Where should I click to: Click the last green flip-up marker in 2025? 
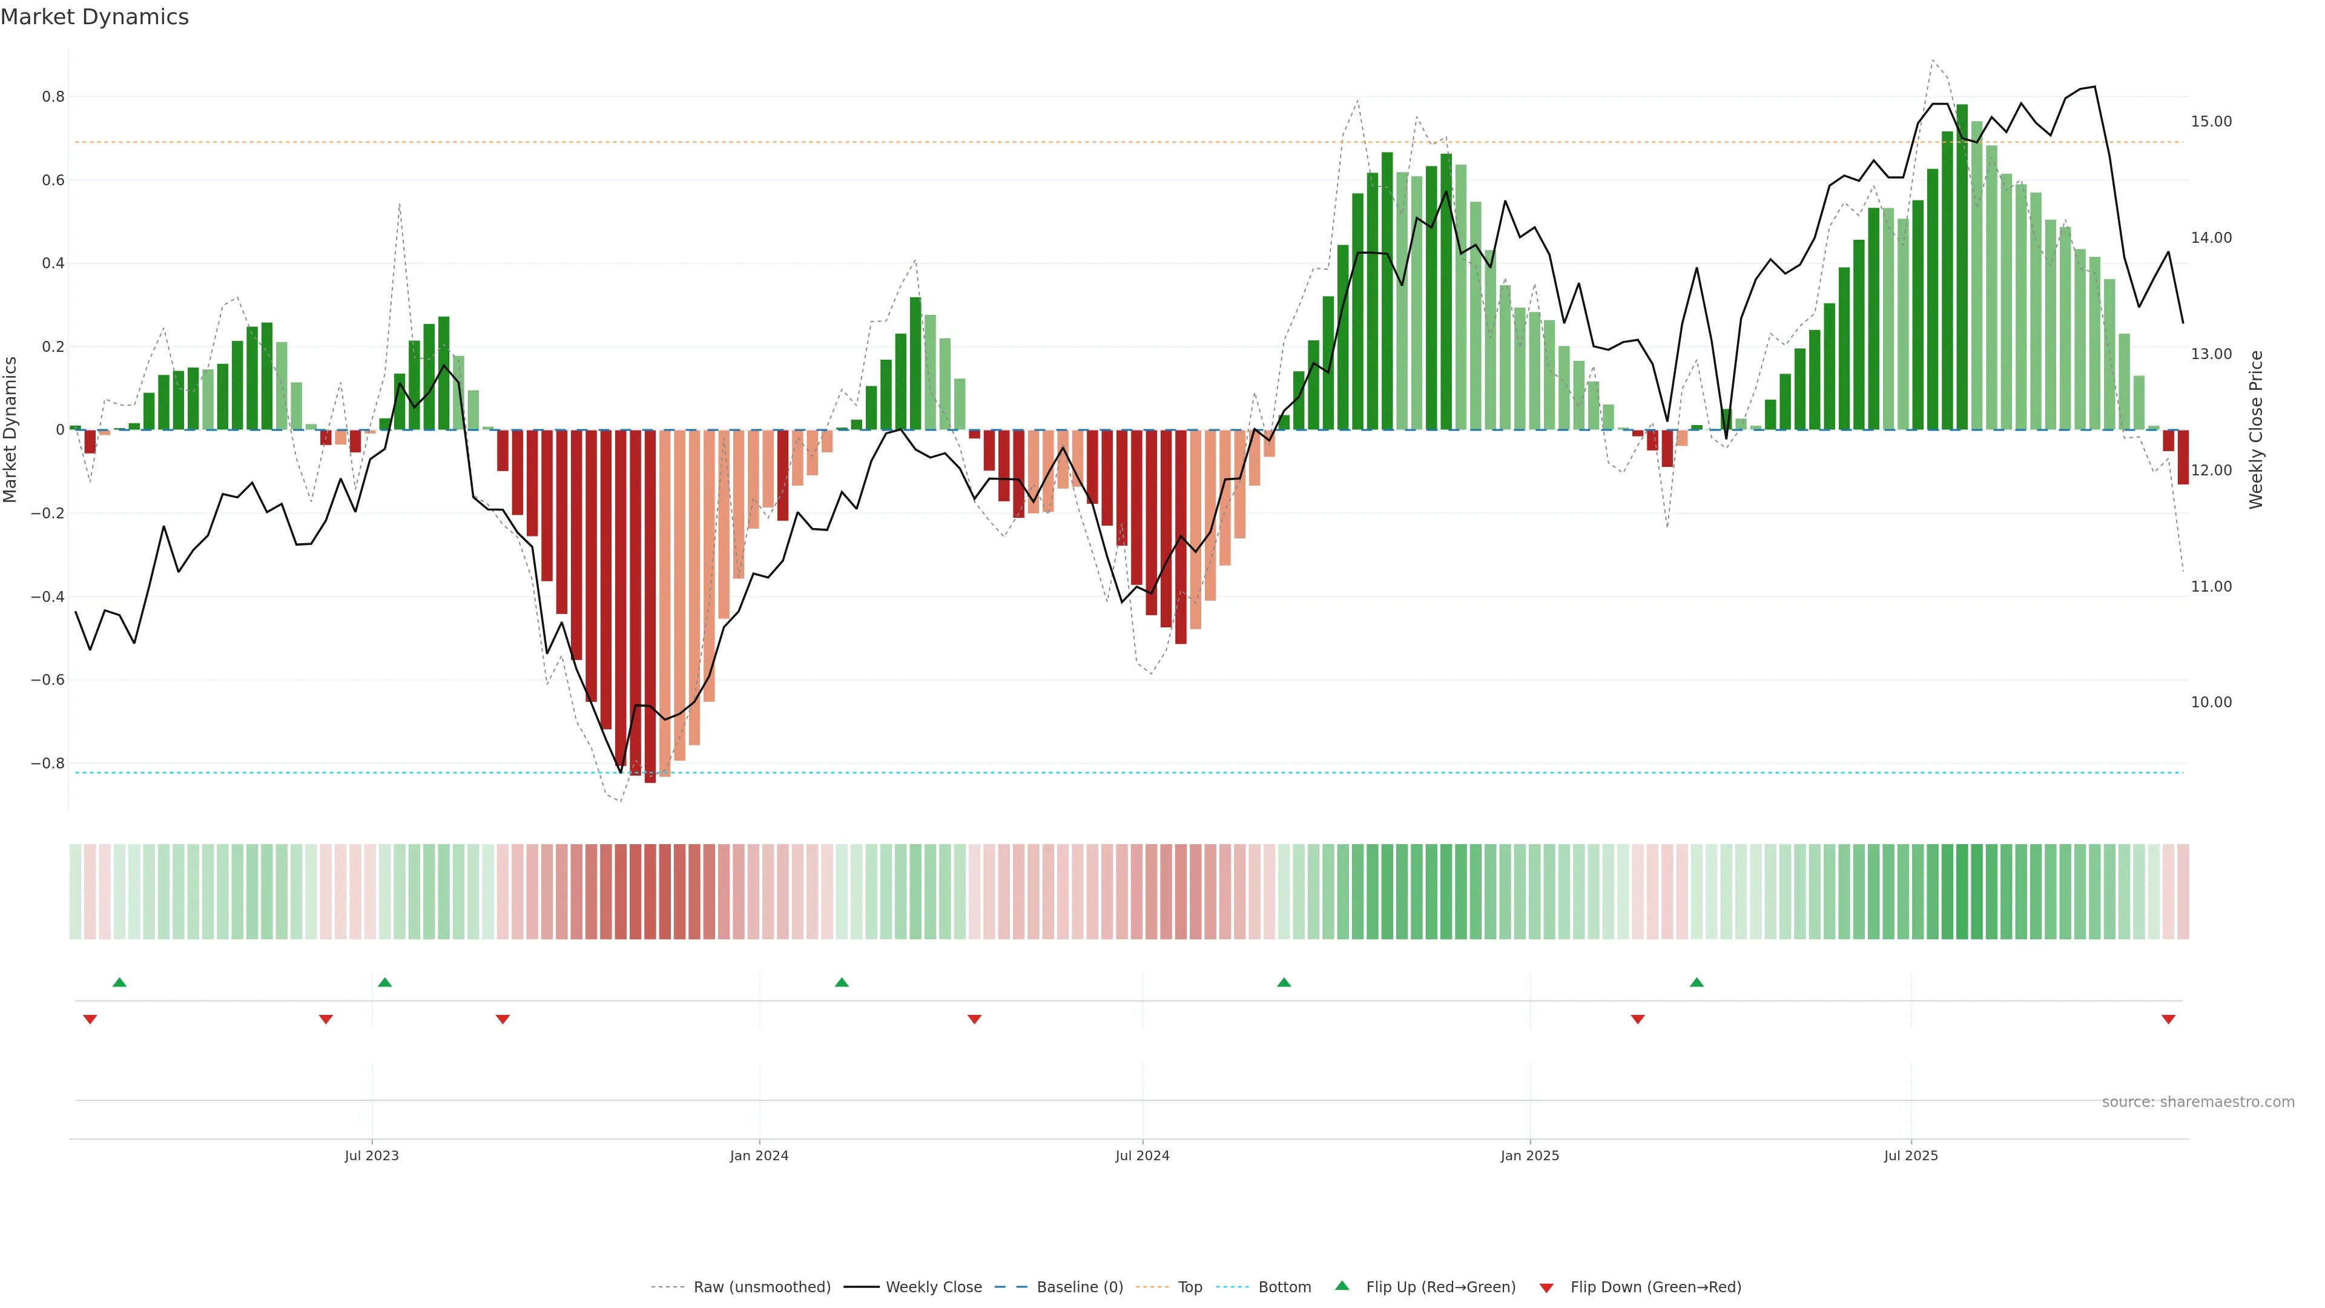[x=1696, y=982]
